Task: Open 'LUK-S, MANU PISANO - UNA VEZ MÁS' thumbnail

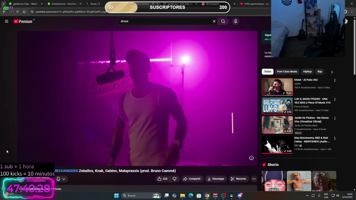Action: (277, 106)
